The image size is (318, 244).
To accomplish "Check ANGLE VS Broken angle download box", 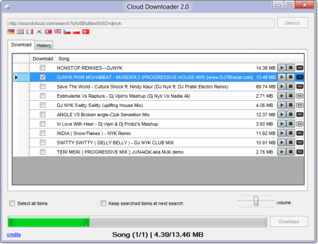I will [43, 114].
